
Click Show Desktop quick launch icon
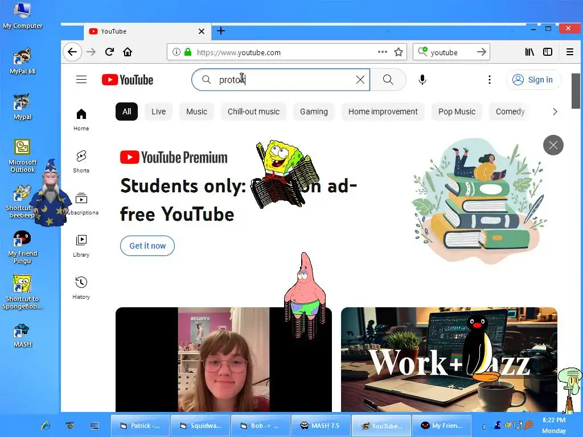click(95, 426)
